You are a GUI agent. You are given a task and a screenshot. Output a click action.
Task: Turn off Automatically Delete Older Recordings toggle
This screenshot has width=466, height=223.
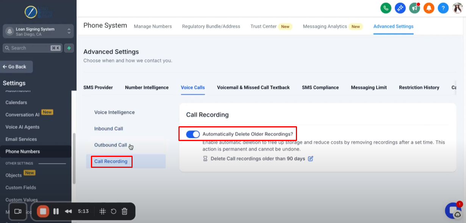coord(193,134)
